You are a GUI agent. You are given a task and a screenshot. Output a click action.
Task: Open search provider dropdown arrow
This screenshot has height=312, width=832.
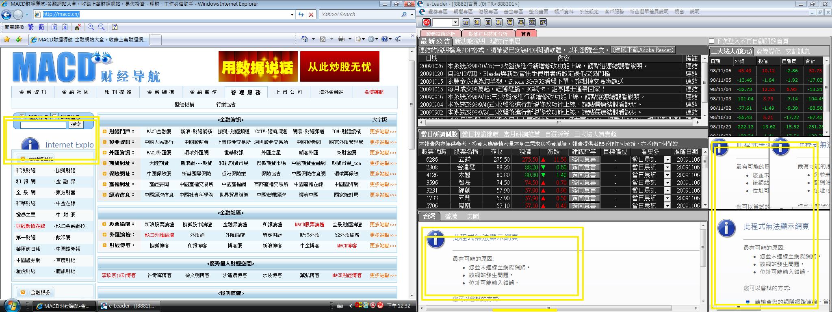[411, 15]
